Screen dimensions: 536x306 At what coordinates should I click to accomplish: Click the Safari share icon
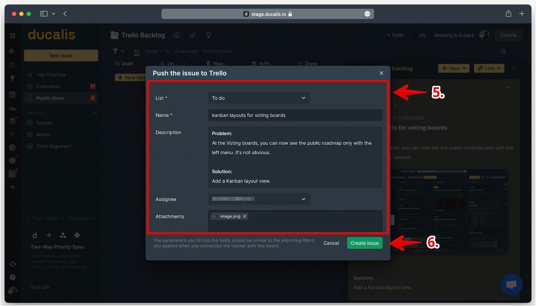click(x=508, y=13)
